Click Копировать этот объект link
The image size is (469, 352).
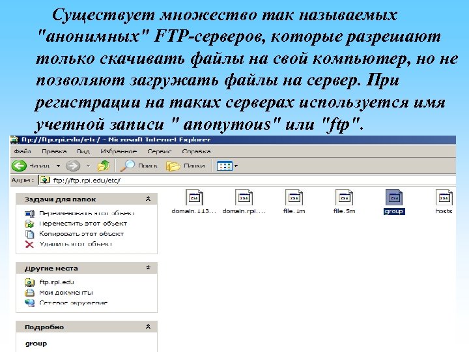pos(81,234)
